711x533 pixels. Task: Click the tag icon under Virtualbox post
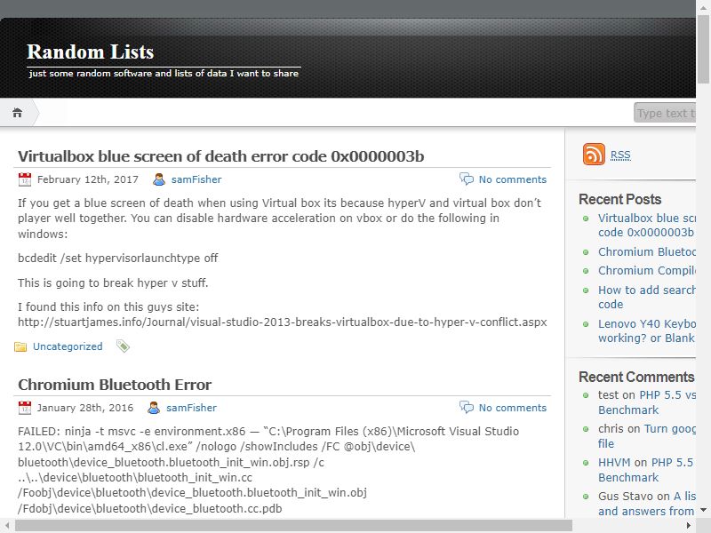tap(123, 346)
